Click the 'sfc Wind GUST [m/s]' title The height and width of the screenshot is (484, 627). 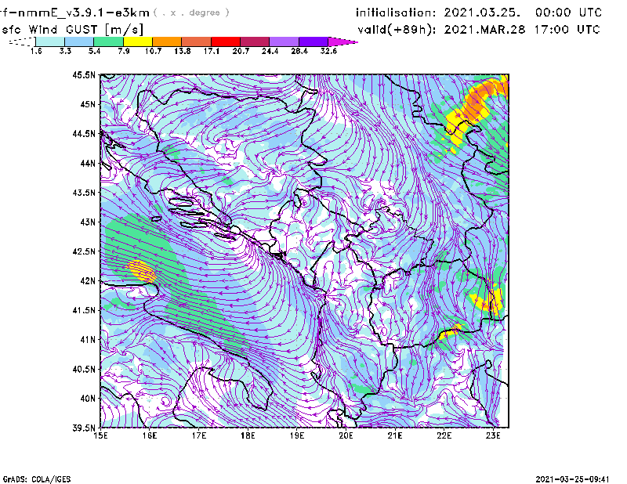72,30
